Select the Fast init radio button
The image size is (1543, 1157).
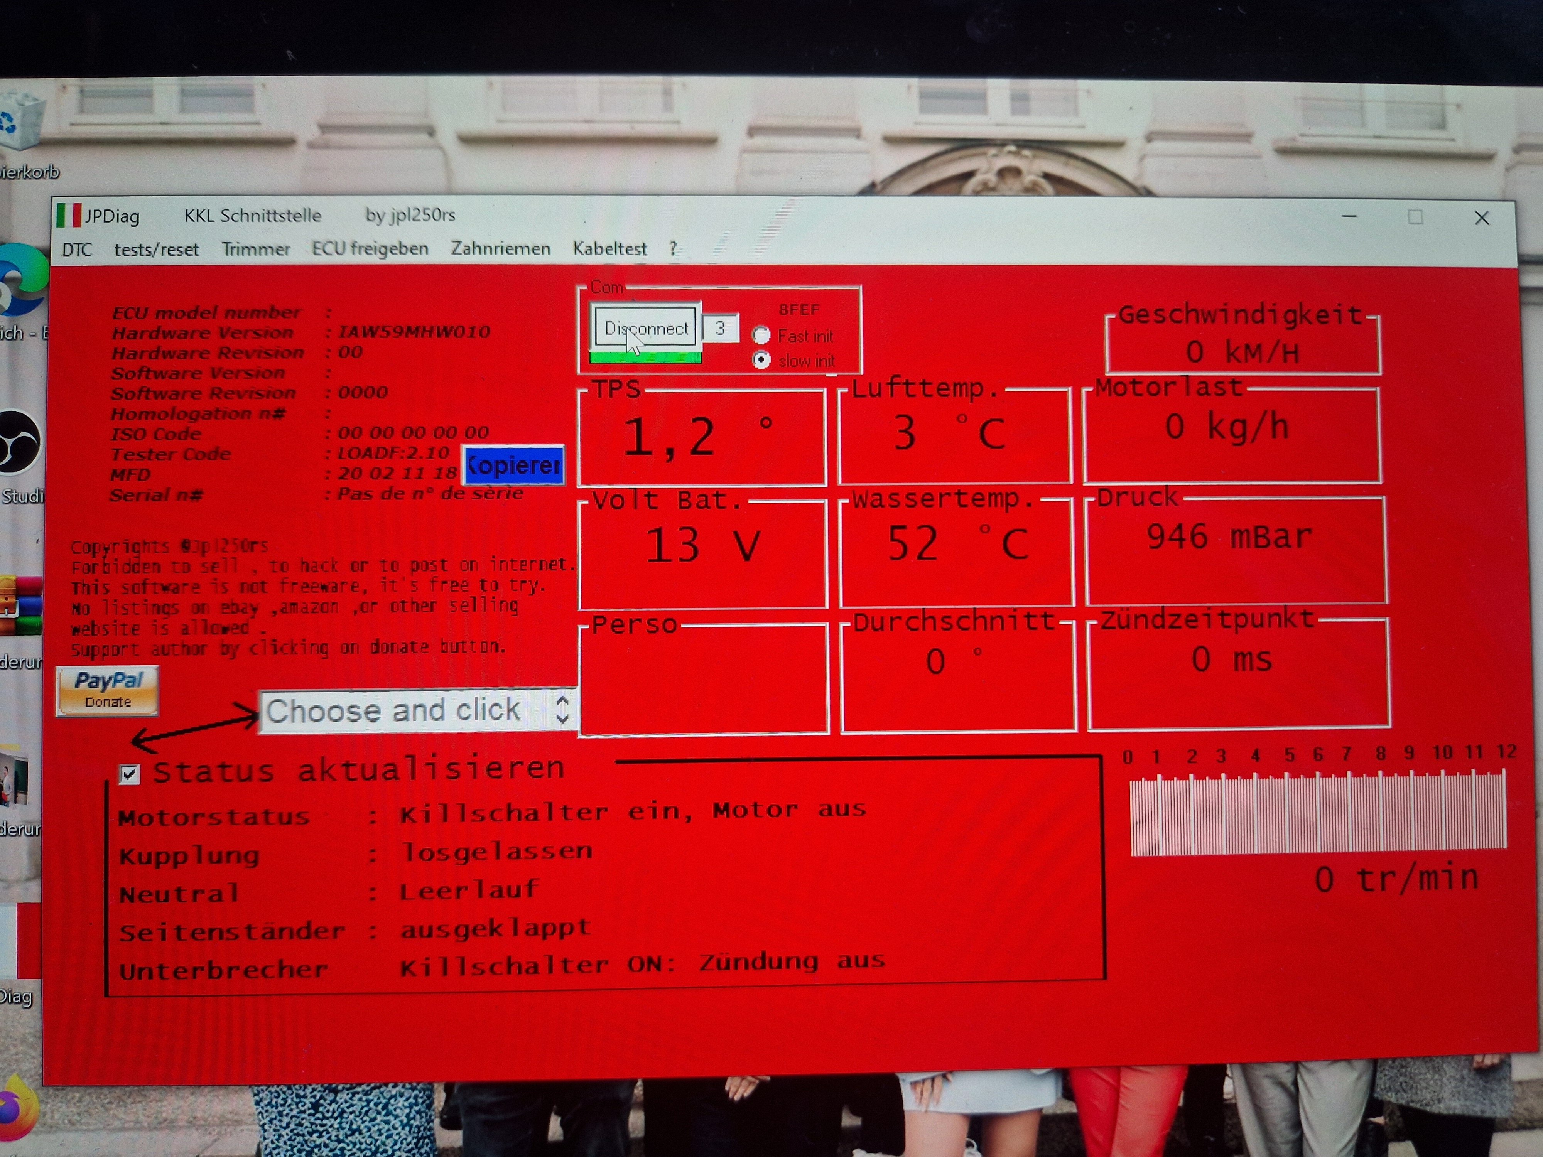761,336
